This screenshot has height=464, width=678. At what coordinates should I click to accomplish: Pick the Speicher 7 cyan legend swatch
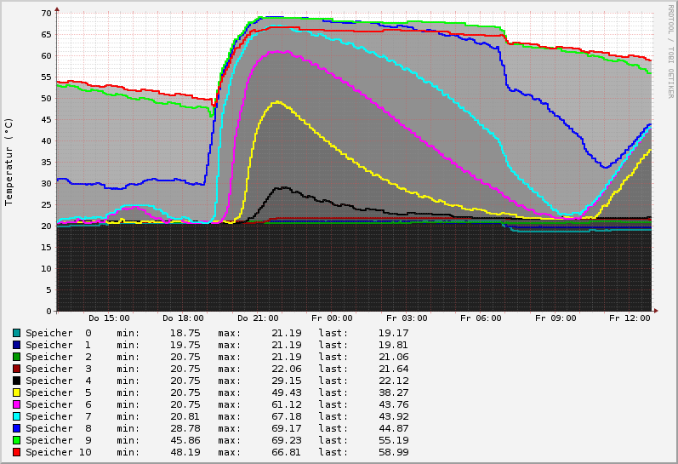(16, 416)
